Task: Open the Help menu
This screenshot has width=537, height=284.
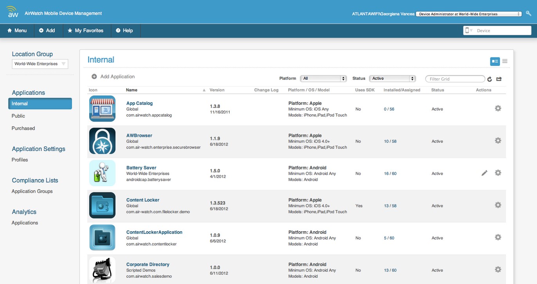Action: pyautogui.click(x=124, y=31)
